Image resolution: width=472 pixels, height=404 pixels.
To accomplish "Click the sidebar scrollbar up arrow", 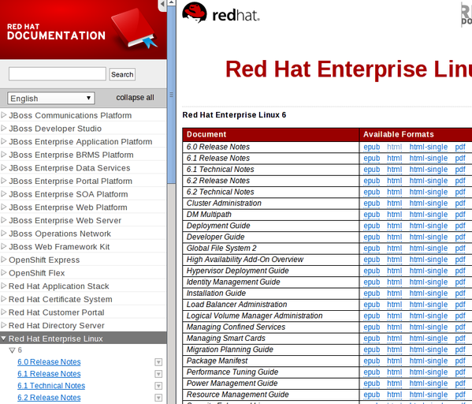I will (171, 2).
